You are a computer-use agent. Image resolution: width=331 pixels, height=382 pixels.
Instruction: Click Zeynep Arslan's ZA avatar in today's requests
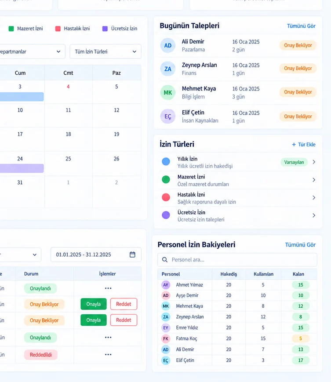click(x=168, y=69)
